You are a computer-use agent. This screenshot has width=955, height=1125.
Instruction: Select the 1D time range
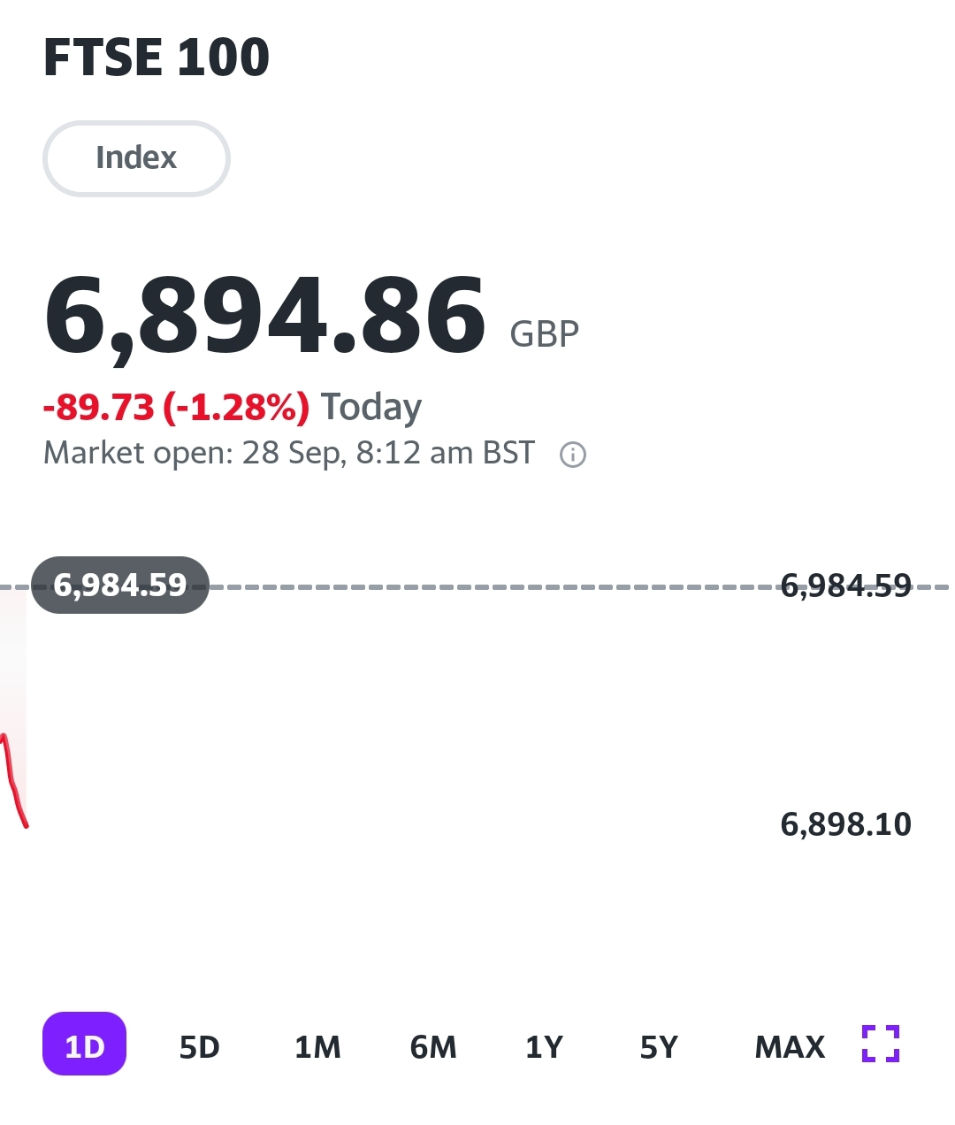85,1045
